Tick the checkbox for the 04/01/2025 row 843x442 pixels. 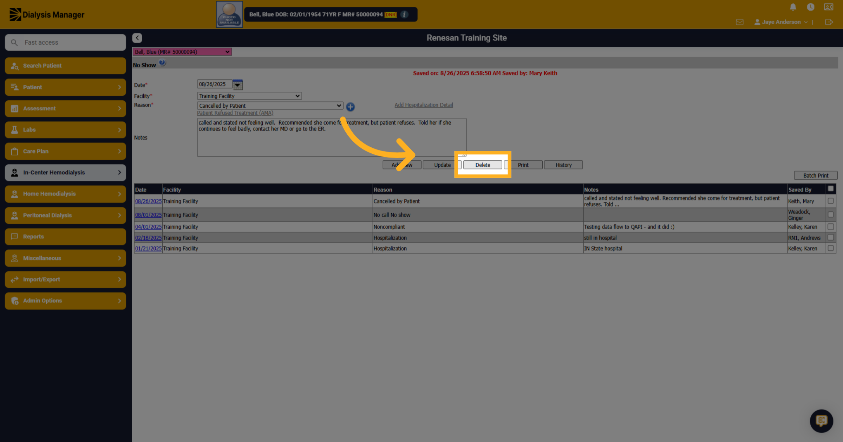[x=830, y=227]
